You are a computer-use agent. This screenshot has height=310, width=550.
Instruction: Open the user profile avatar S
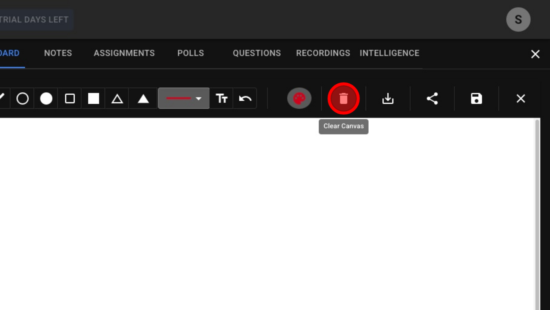click(518, 19)
